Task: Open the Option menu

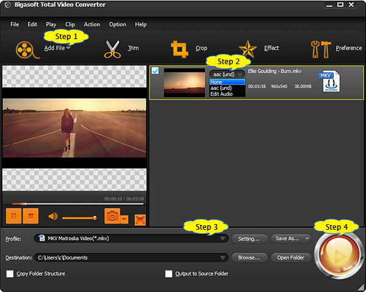Action: click(117, 24)
